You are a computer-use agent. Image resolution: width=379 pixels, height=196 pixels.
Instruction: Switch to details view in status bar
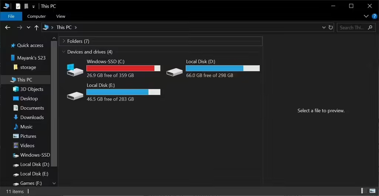[364, 191]
